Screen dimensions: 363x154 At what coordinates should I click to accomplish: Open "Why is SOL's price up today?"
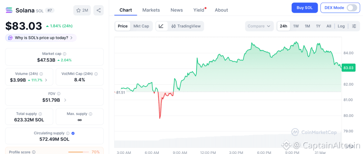click(41, 38)
